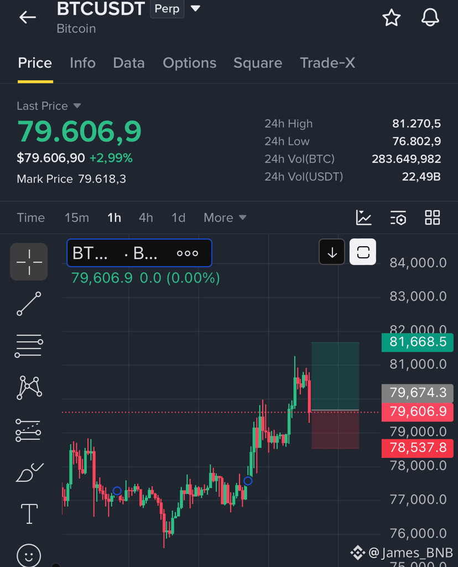Switch to Data tab
The image size is (458, 567).
[129, 63]
